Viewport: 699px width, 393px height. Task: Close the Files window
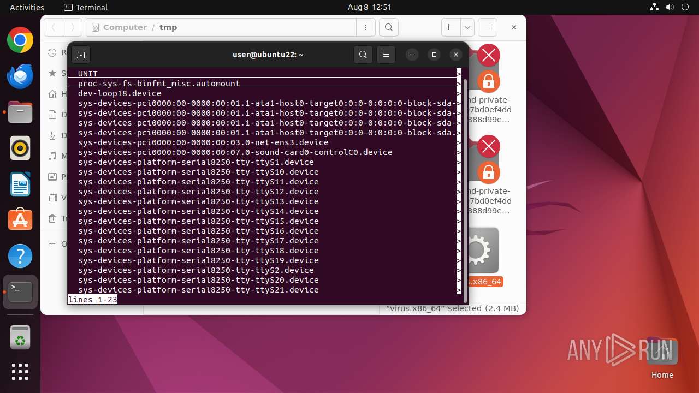pos(513,27)
